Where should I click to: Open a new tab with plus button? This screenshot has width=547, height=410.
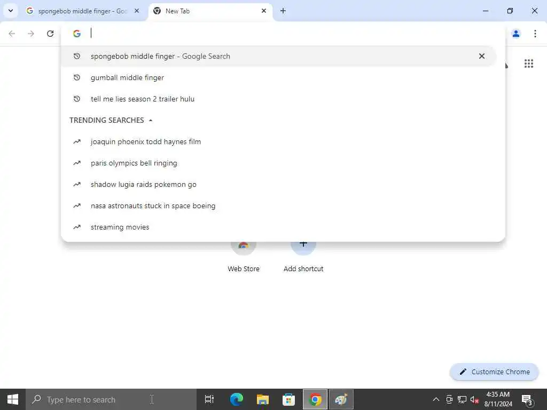tap(283, 11)
